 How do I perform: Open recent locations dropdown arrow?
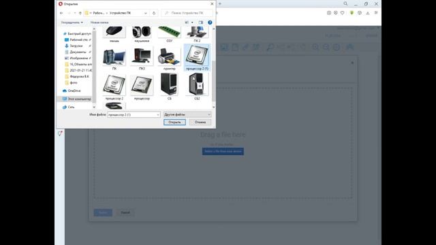(x=75, y=13)
